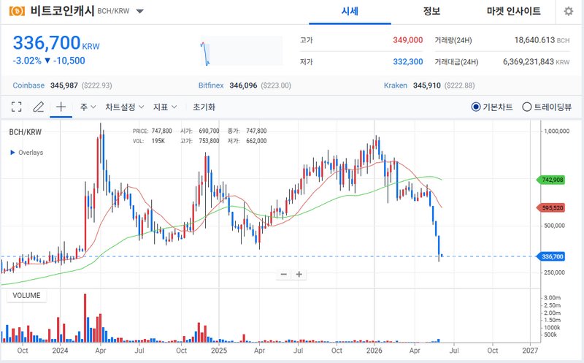Click the mini price sparkline thumbnail
The image size is (584, 363).
pos(242,51)
